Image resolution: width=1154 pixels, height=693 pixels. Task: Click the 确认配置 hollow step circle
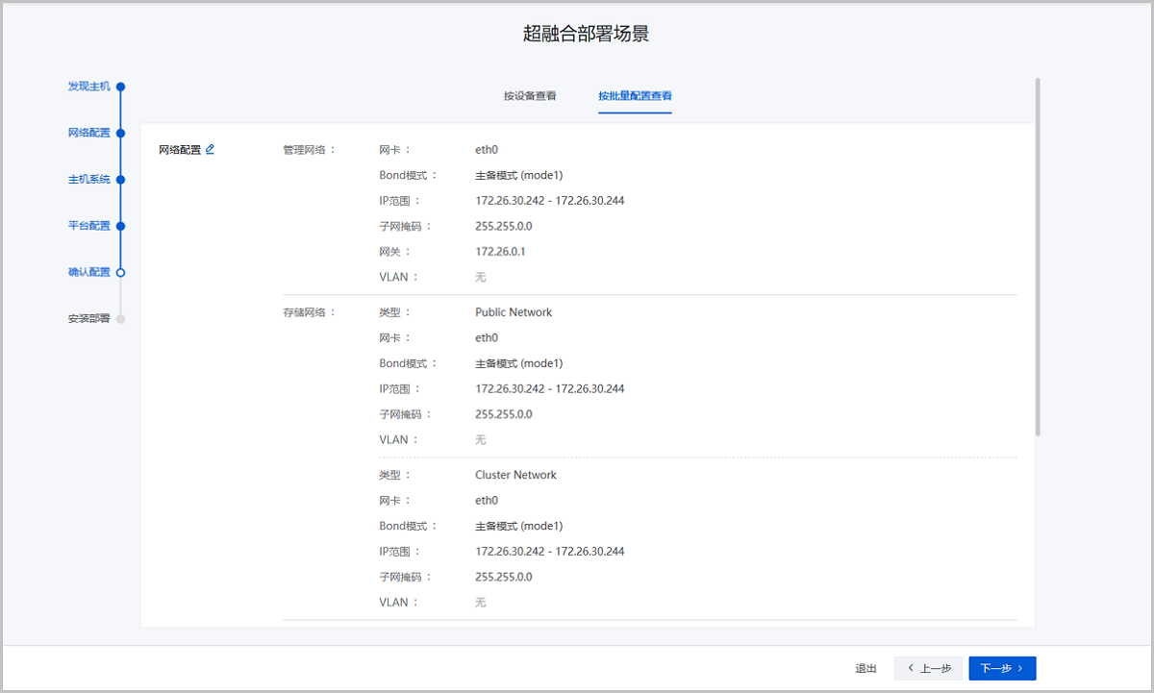120,273
